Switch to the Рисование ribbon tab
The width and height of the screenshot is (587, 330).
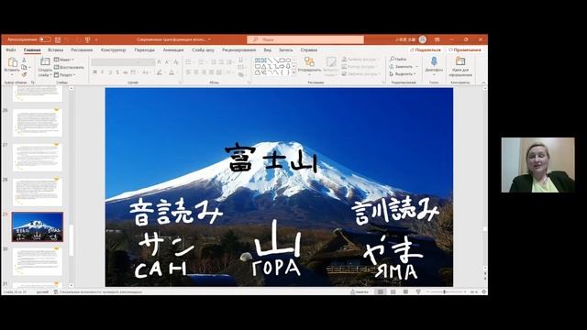[x=82, y=49]
